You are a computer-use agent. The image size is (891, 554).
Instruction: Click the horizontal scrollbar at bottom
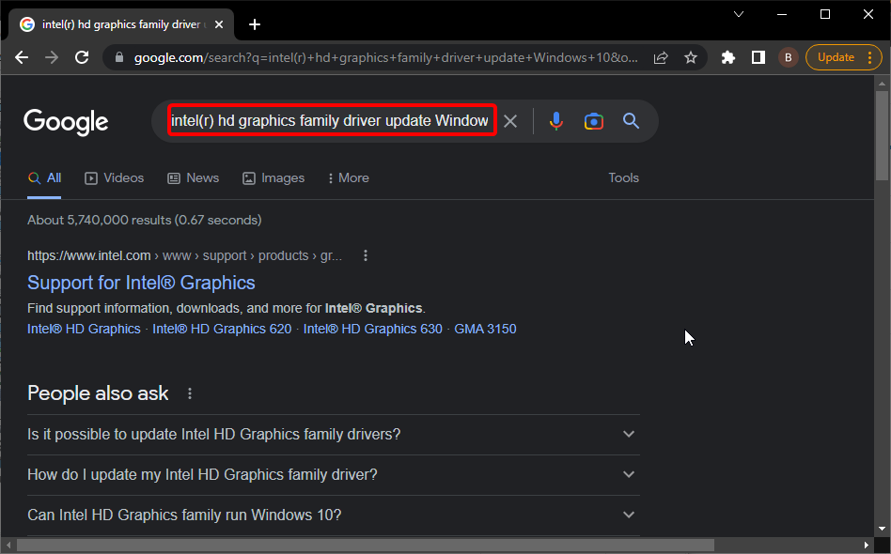365,545
